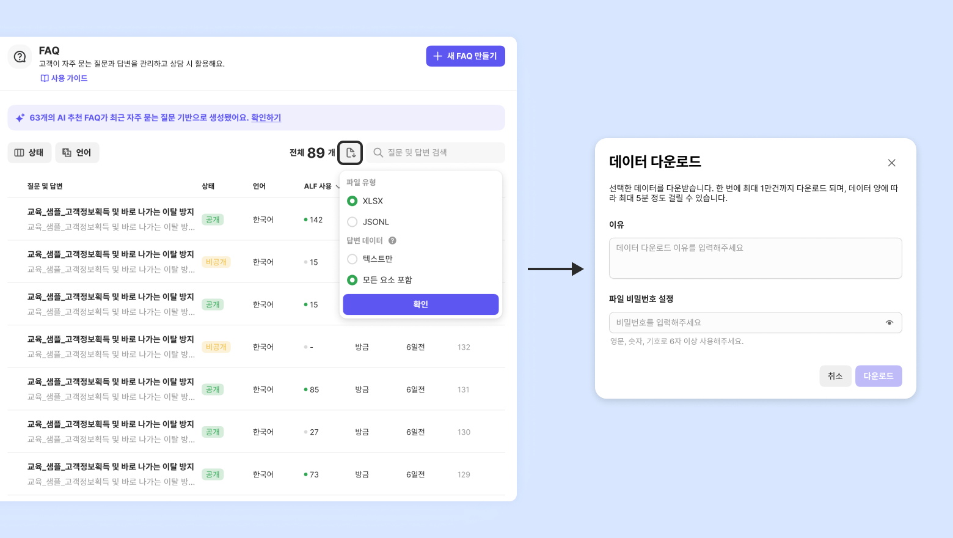This screenshot has width=953, height=538.
Task: Open the FAQ row numbered 130
Action: pos(256,432)
